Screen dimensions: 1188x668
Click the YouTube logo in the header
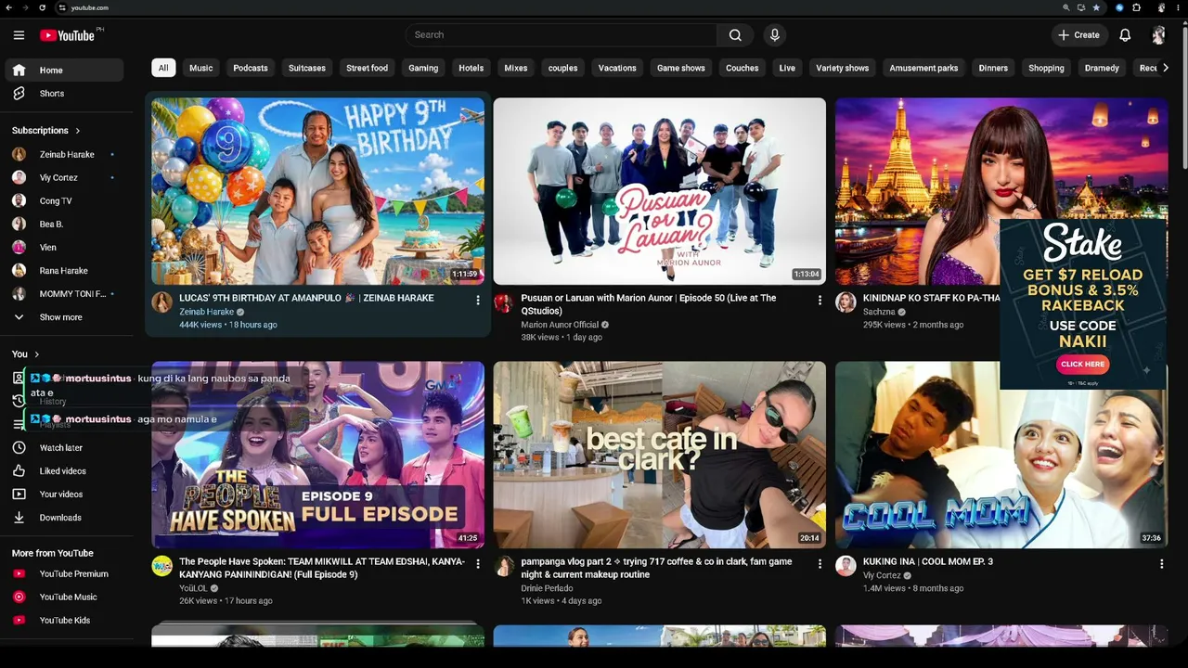68,35
